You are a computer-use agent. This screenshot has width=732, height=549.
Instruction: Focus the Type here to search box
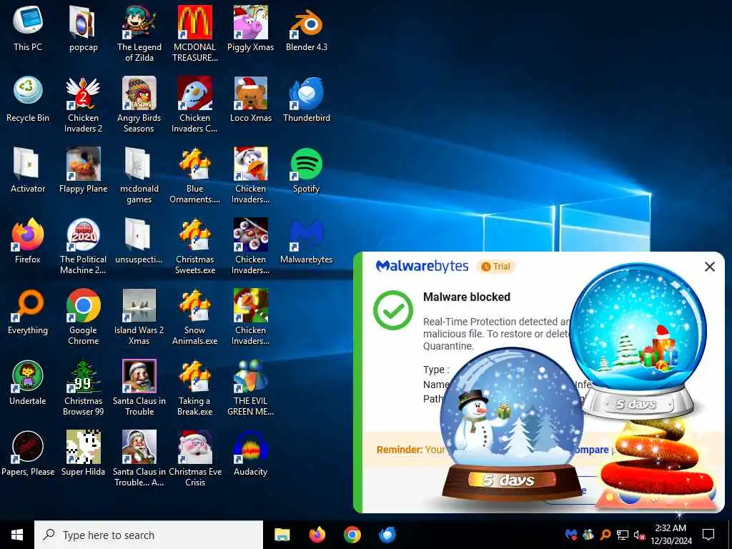click(x=149, y=535)
